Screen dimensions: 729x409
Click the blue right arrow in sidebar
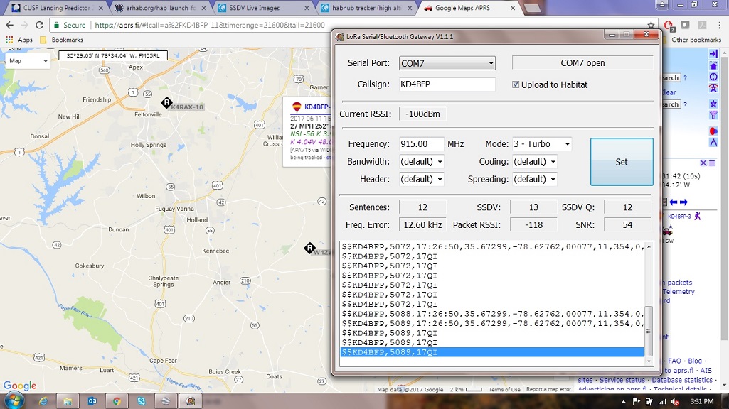[683, 202]
